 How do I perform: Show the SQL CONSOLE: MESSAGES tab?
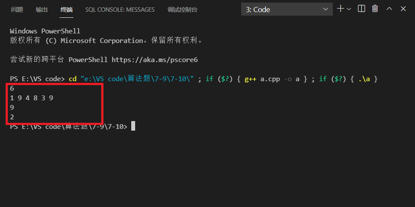point(120,10)
